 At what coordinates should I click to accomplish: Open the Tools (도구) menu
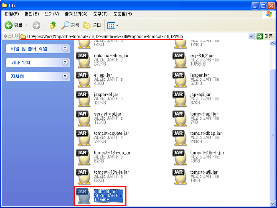click(x=100, y=14)
